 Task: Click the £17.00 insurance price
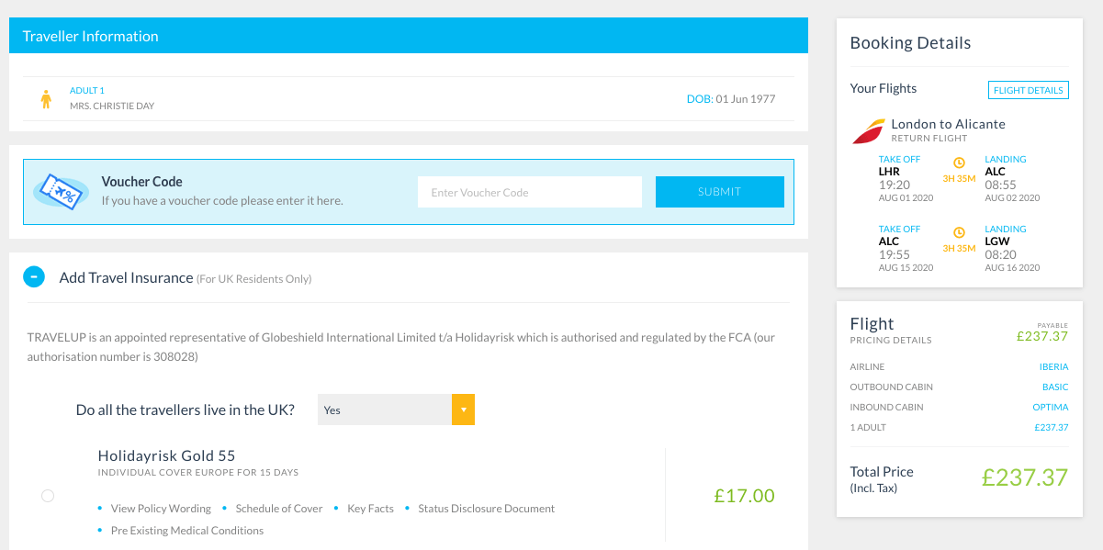(x=745, y=496)
